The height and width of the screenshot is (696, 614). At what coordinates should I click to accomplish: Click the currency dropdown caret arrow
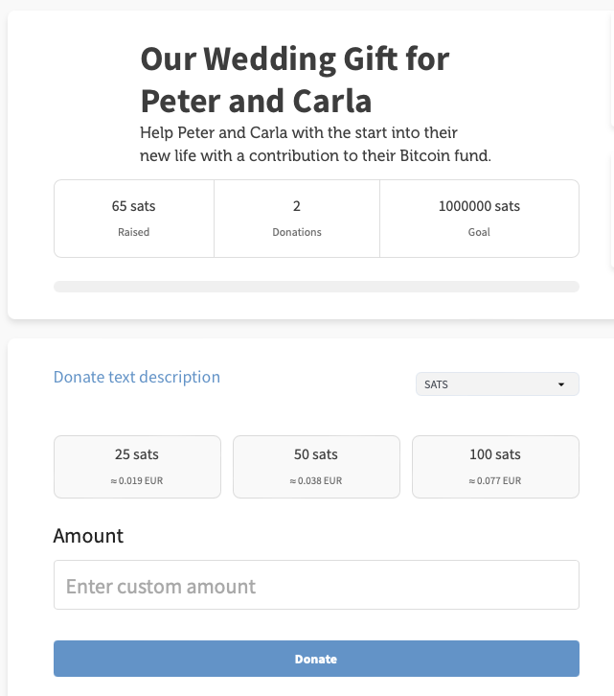click(x=561, y=384)
